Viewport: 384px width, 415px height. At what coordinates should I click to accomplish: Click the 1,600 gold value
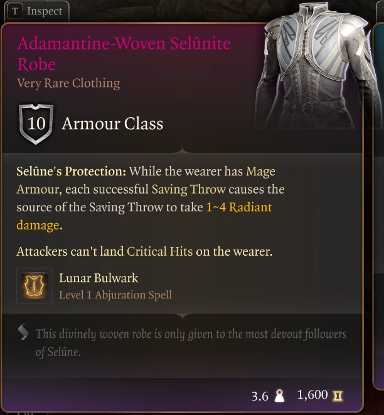[x=312, y=395]
